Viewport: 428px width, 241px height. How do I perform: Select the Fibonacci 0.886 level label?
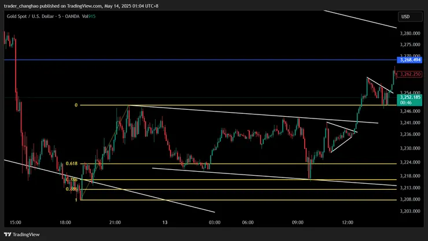72,189
